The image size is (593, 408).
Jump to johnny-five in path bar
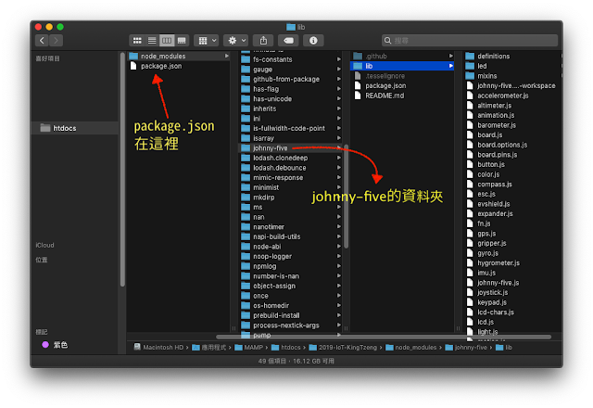click(x=466, y=347)
